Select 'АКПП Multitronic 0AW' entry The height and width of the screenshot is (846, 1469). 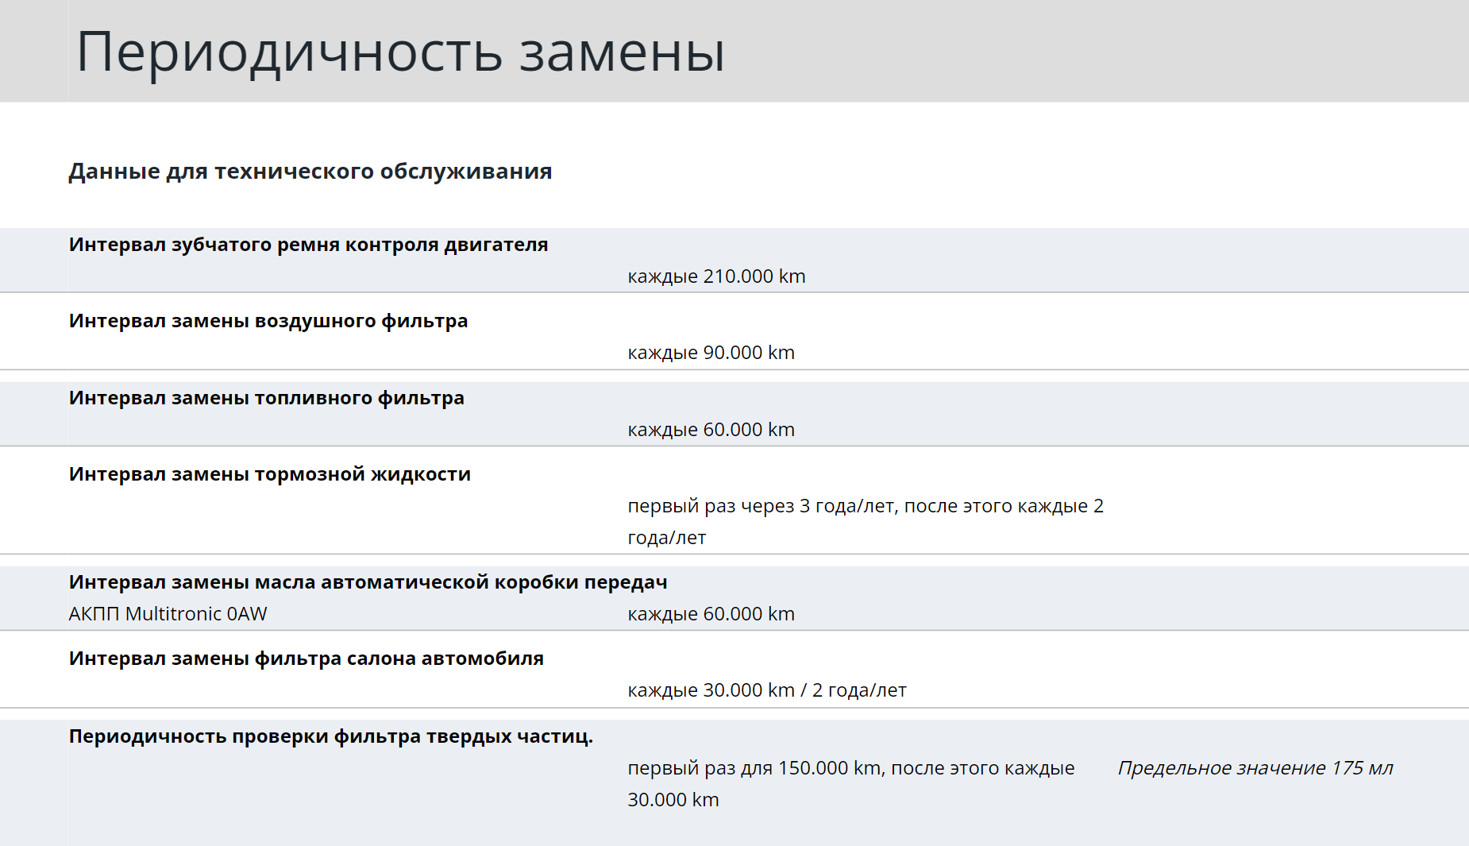(x=168, y=614)
